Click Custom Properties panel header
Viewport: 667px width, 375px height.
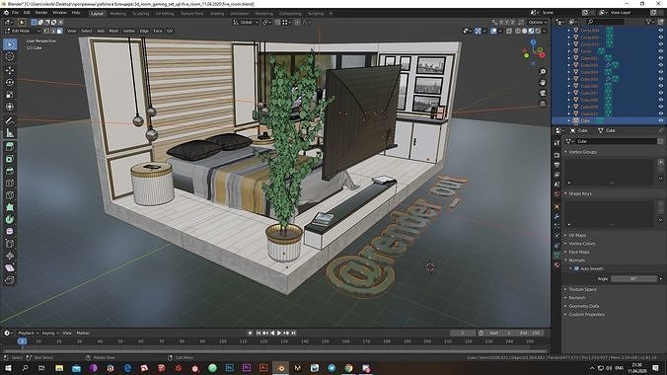tap(586, 315)
